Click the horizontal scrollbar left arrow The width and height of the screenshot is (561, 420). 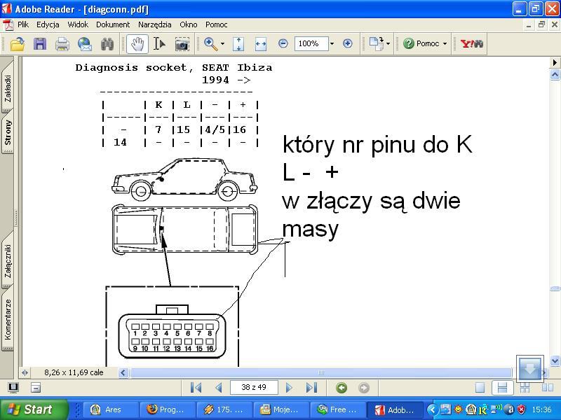pyautogui.click(x=123, y=372)
